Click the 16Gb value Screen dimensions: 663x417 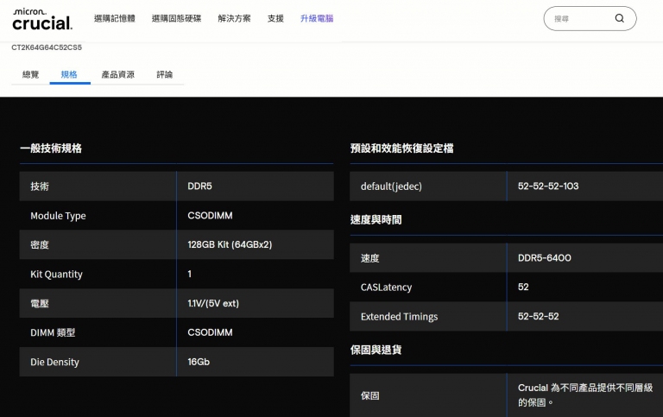point(199,362)
